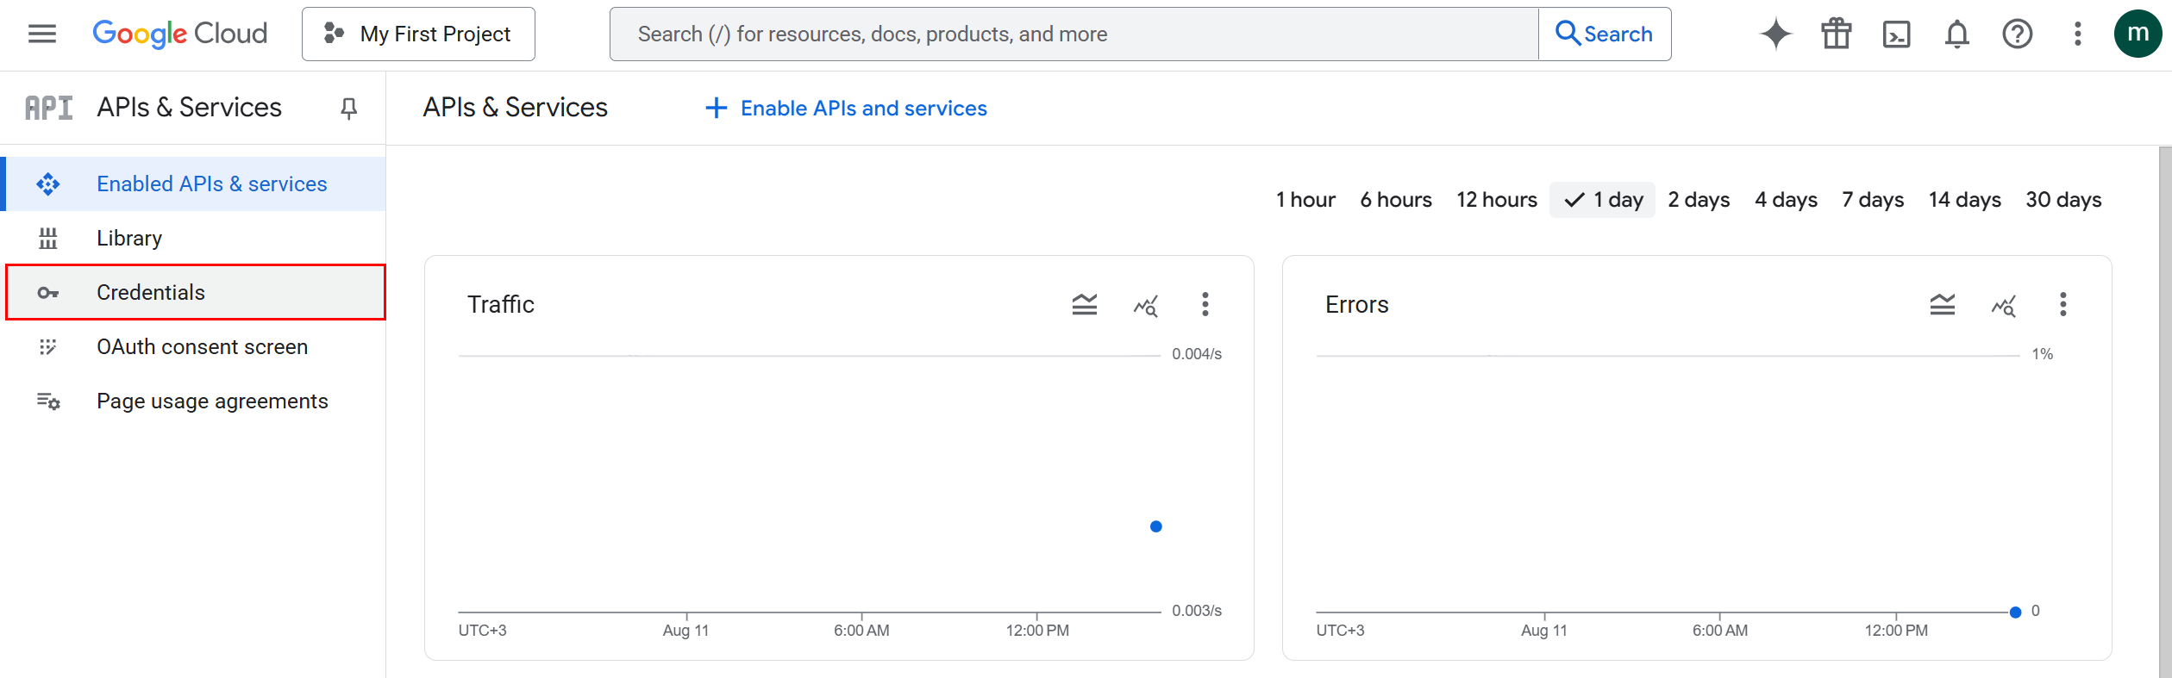Click the Traffic chart title
Viewport: 2172px width, 678px height.
(x=501, y=304)
